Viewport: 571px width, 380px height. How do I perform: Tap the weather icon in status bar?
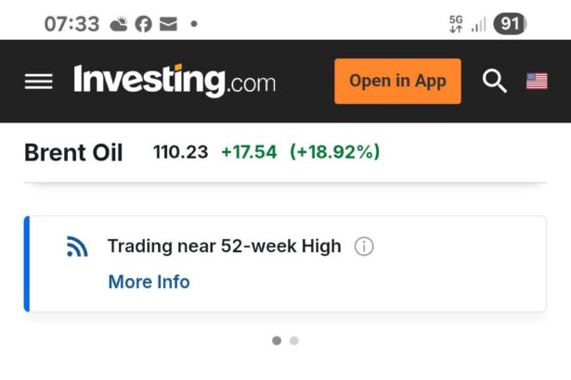tap(119, 25)
